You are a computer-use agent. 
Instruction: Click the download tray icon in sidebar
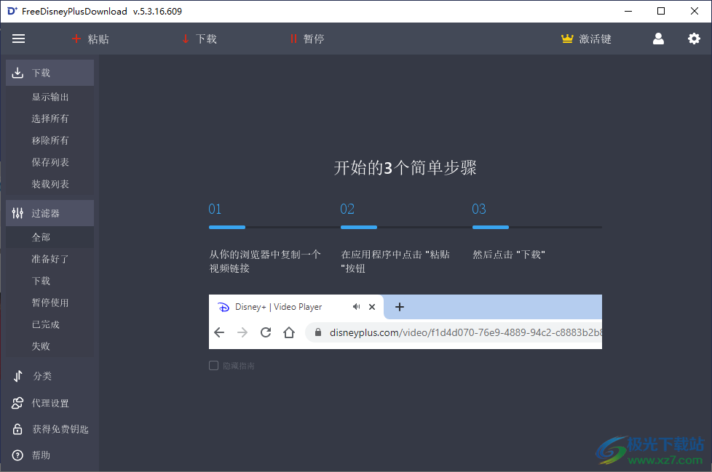(x=17, y=73)
